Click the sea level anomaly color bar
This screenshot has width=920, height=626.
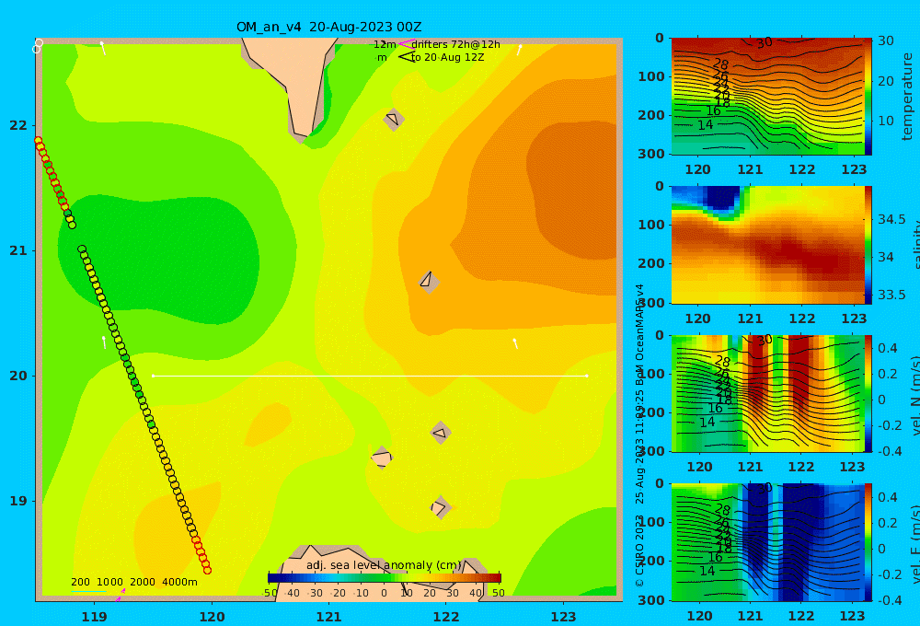click(385, 578)
